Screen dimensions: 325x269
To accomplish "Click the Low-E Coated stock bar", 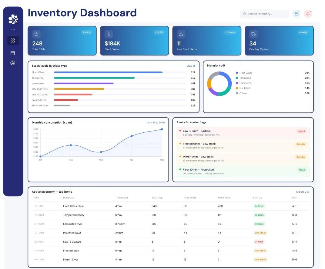I will click(73, 95).
